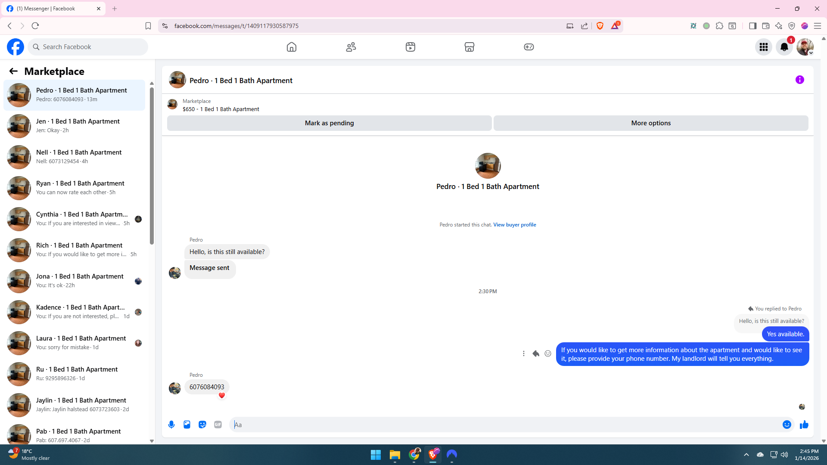
Task: Open the emoji picker in message box
Action: [x=787, y=425]
